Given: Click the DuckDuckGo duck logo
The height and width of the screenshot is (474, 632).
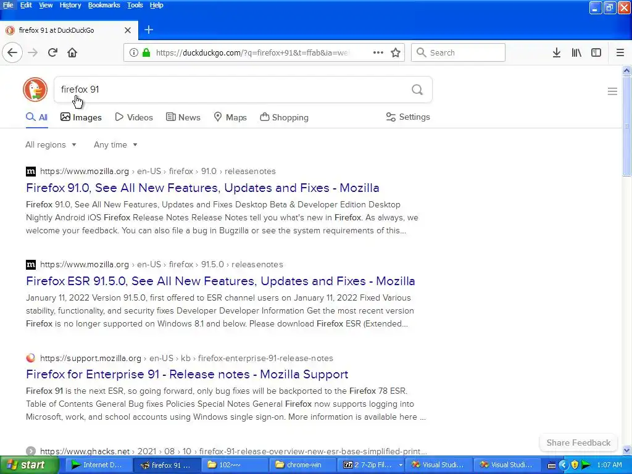Looking at the screenshot, I should click(x=35, y=89).
